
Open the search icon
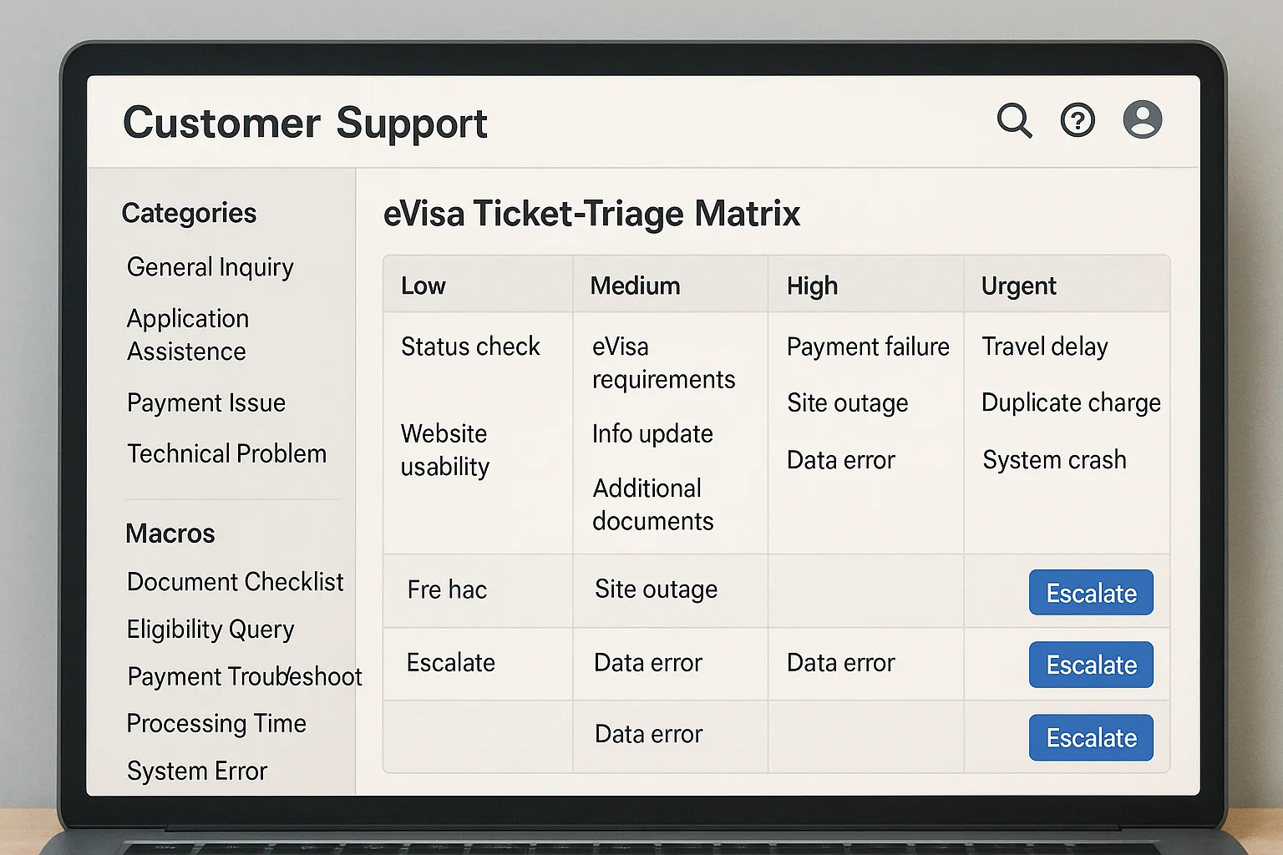(1014, 121)
